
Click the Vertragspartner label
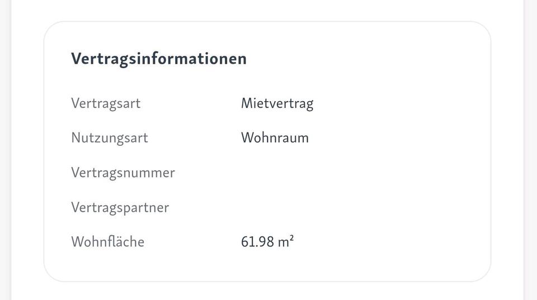coord(120,207)
